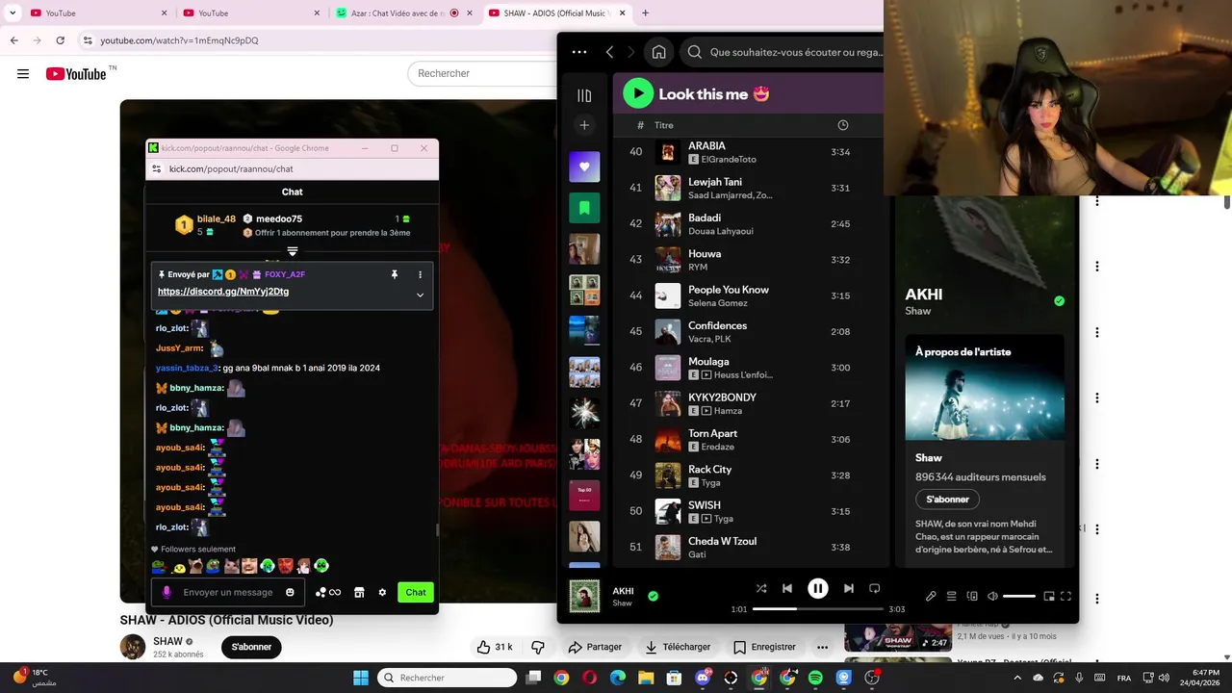Toggle saved checkmark beside AKHI in player bar

pos(653,596)
